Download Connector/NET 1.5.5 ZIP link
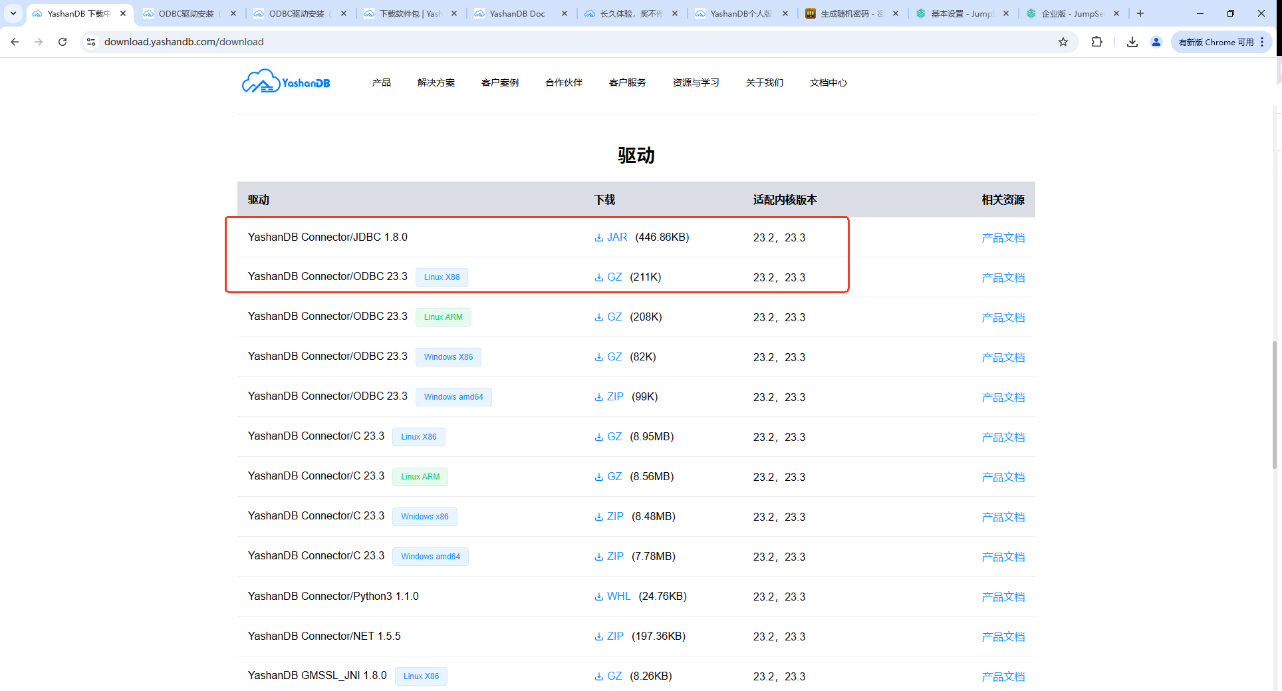 point(615,636)
